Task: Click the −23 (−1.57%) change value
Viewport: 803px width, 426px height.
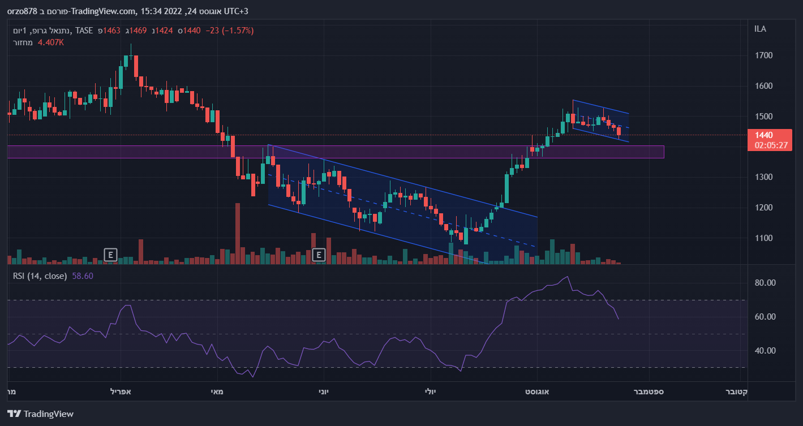Action: pos(229,31)
